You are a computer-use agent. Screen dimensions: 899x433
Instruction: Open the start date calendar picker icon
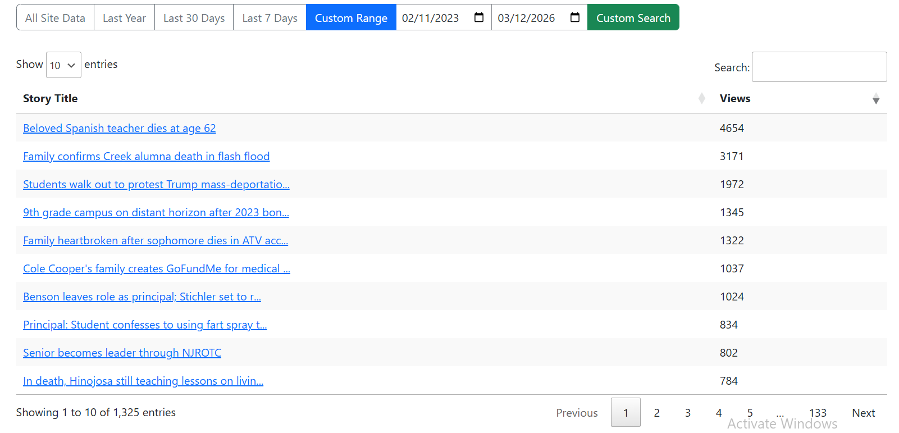click(479, 17)
